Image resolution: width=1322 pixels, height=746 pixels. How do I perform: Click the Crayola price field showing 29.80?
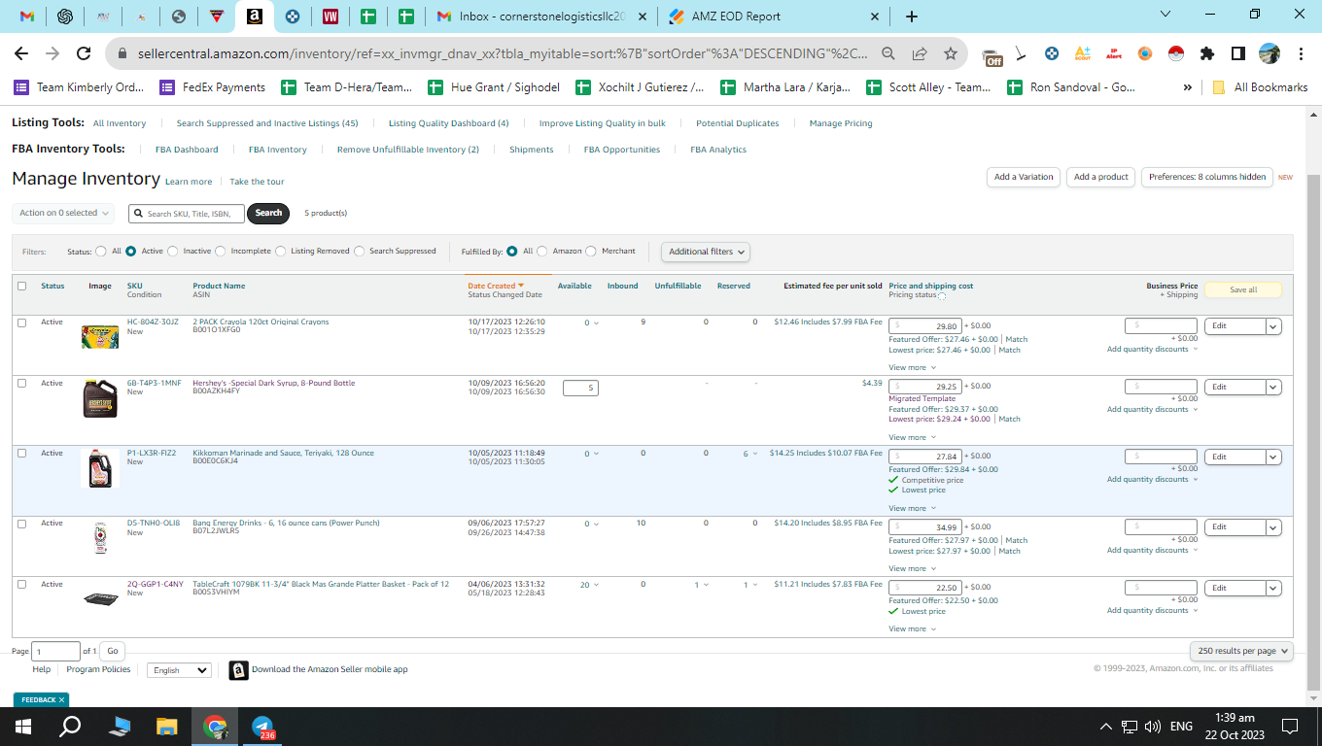(924, 326)
